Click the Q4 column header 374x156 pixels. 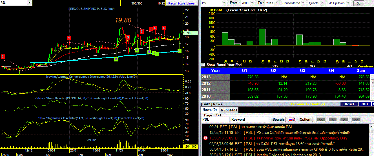click(x=332, y=71)
